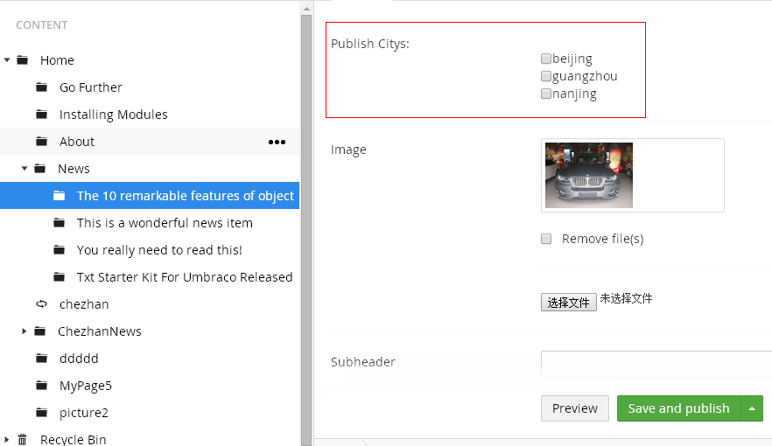Click folder icon beside 'This is a wonderful news item'
Screen dimensions: 772x446
click(60, 223)
